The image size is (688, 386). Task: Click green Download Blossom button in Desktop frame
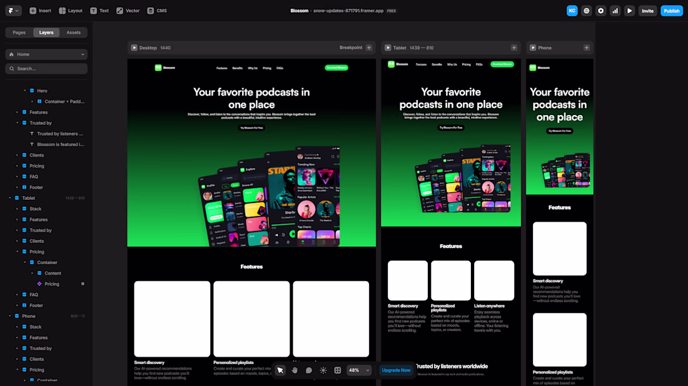click(x=336, y=67)
